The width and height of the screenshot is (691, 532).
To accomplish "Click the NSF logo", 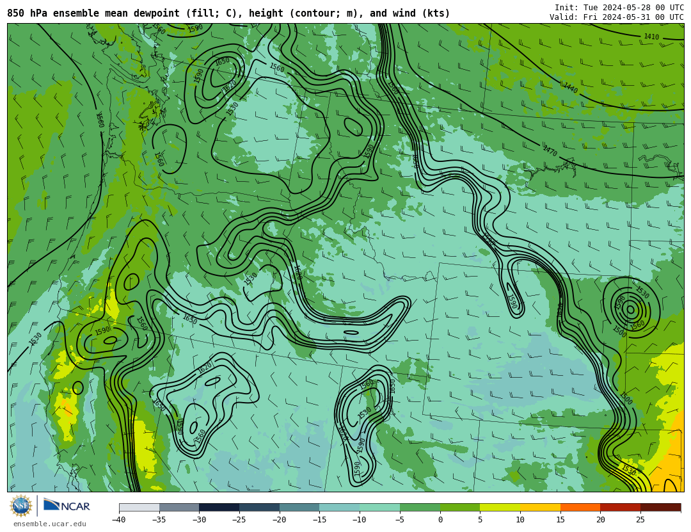I will (20, 506).
